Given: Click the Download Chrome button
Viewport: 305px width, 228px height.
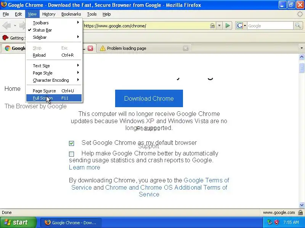Looking at the screenshot, I should click(x=149, y=98).
